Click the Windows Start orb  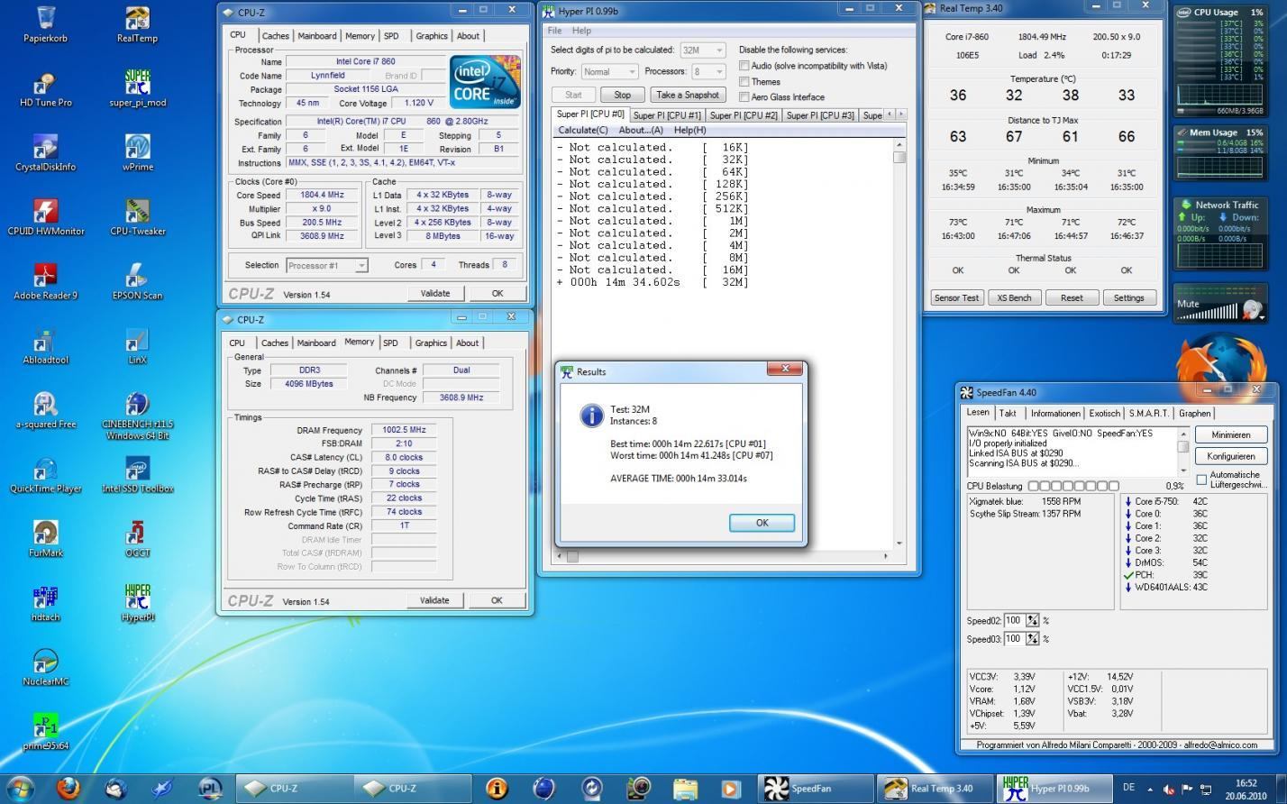[21, 788]
